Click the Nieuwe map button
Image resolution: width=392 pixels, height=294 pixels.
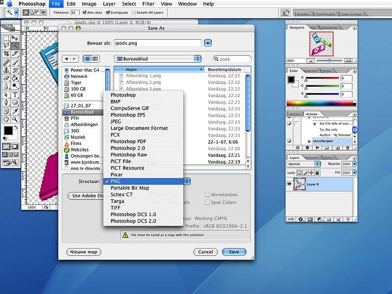tap(83, 252)
